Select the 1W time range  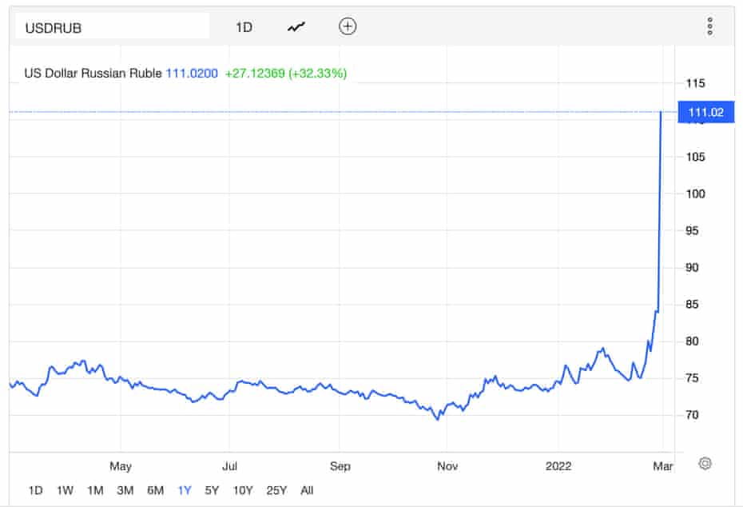(66, 490)
